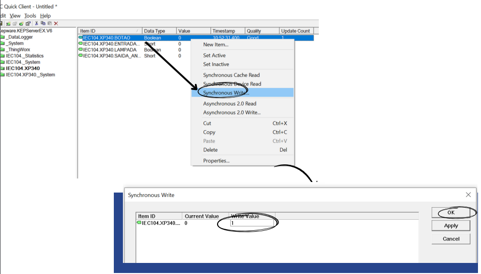Select Set Inactive in the context menu
Viewport: 481px width, 274px height.
(x=216, y=64)
